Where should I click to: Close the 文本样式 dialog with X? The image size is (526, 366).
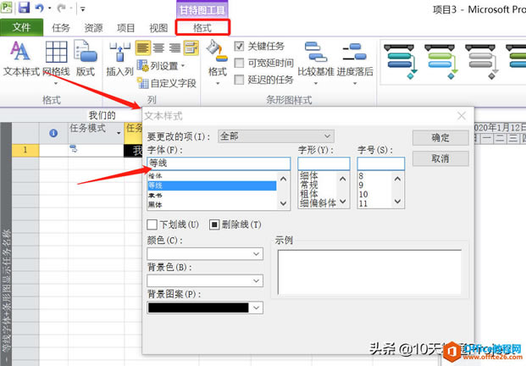point(462,116)
